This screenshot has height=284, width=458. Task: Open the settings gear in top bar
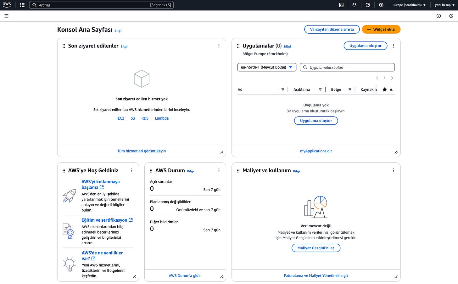[x=381, y=5]
